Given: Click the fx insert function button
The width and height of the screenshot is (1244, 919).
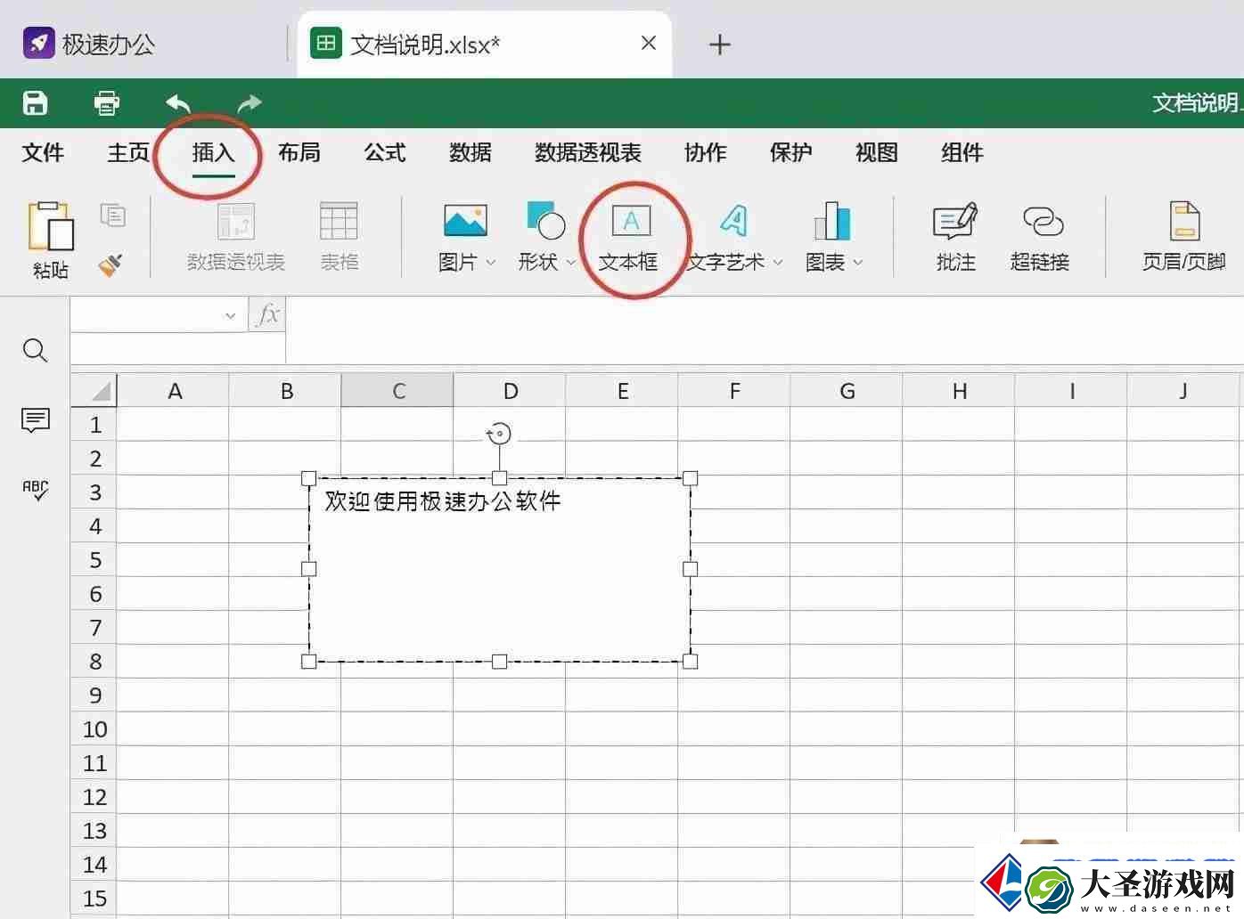Looking at the screenshot, I should (267, 314).
